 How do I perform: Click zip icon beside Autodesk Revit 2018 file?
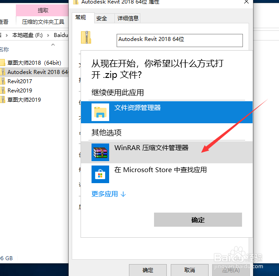[3, 72]
